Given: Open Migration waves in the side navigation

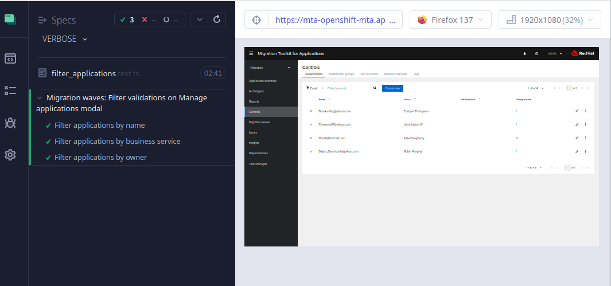Looking at the screenshot, I should click(x=259, y=122).
